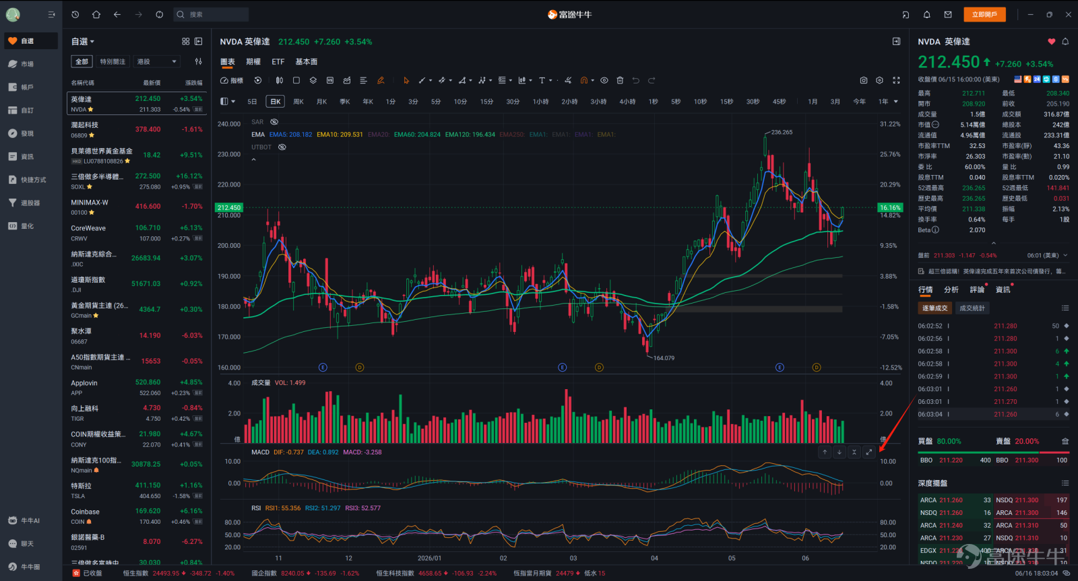Click the red 賣盤 ratio bar segment

click(x=1054, y=453)
